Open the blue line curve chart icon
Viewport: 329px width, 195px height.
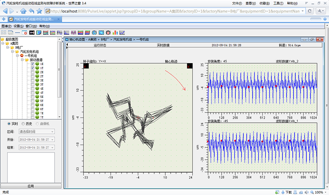point(122,32)
